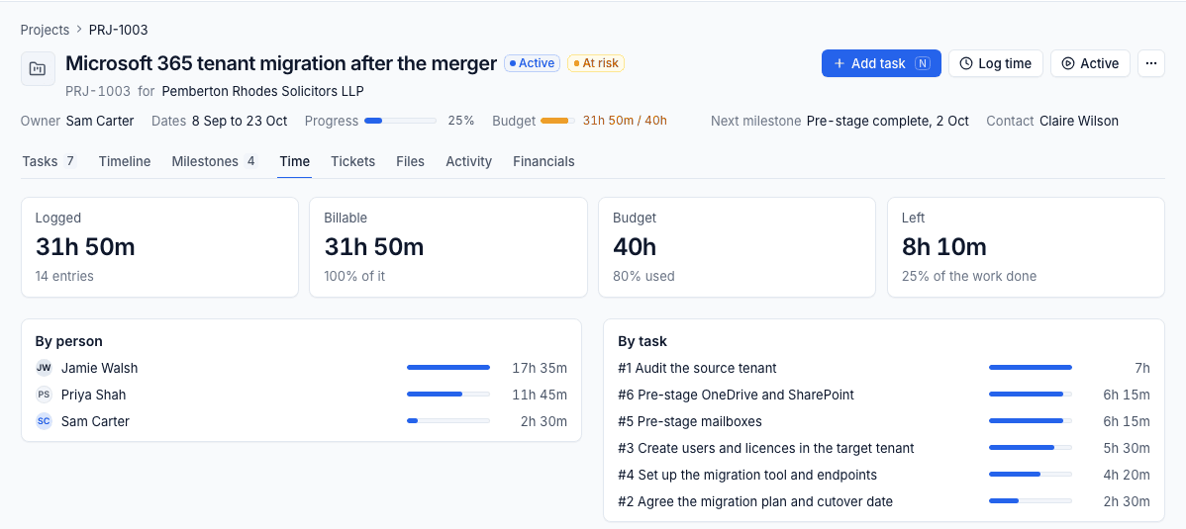
Task: Click the 14 entries text under Logged
Action: click(x=65, y=276)
